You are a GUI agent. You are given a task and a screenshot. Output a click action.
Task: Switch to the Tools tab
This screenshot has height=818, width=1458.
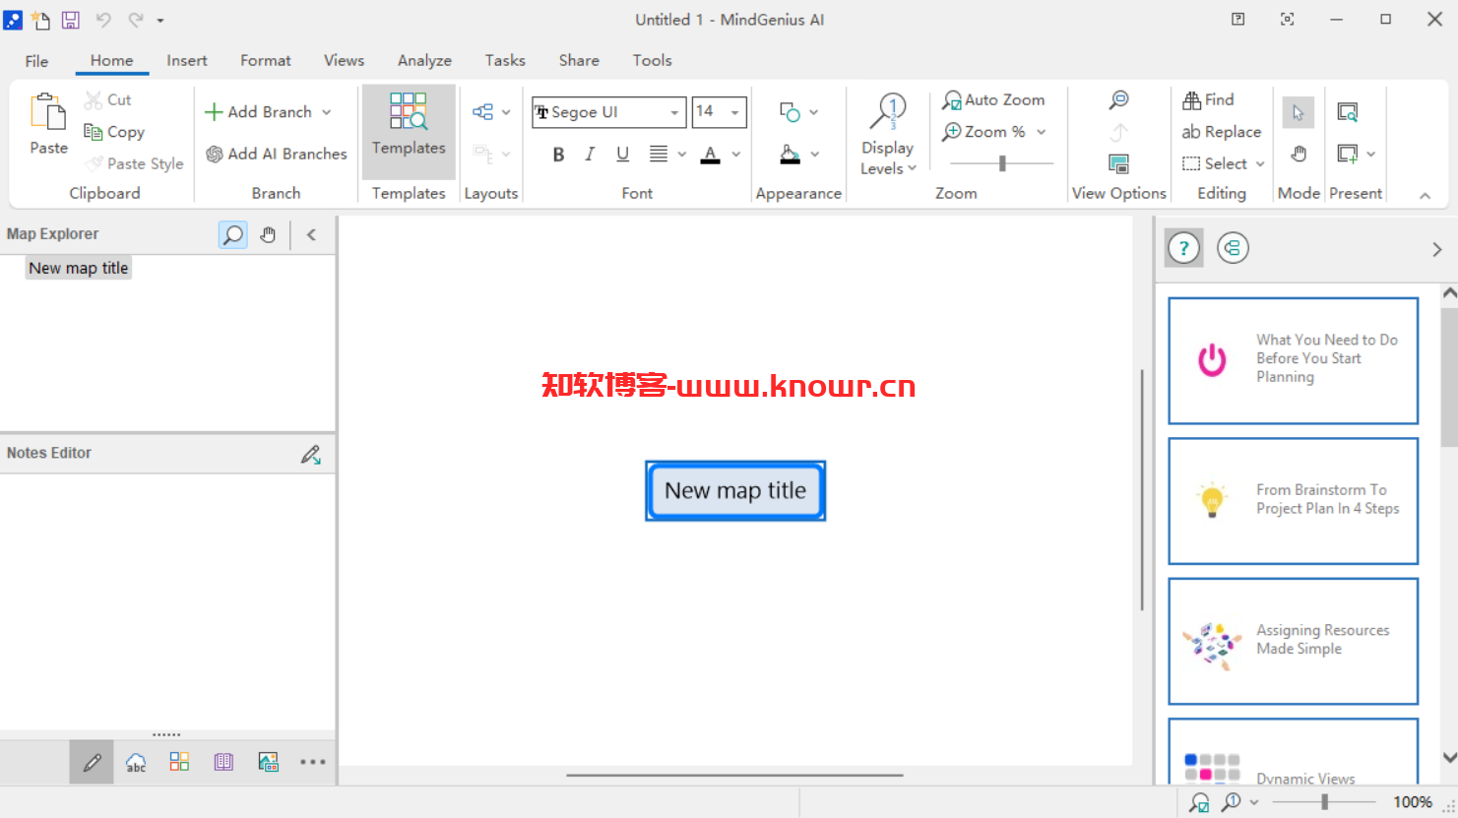(x=652, y=61)
